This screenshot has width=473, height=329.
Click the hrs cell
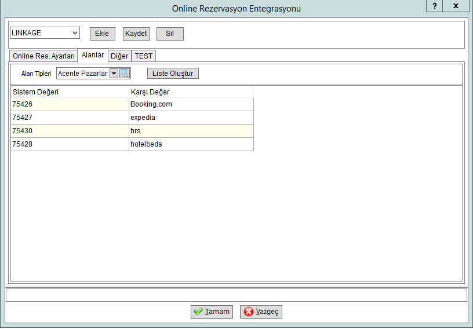pyautogui.click(x=191, y=131)
